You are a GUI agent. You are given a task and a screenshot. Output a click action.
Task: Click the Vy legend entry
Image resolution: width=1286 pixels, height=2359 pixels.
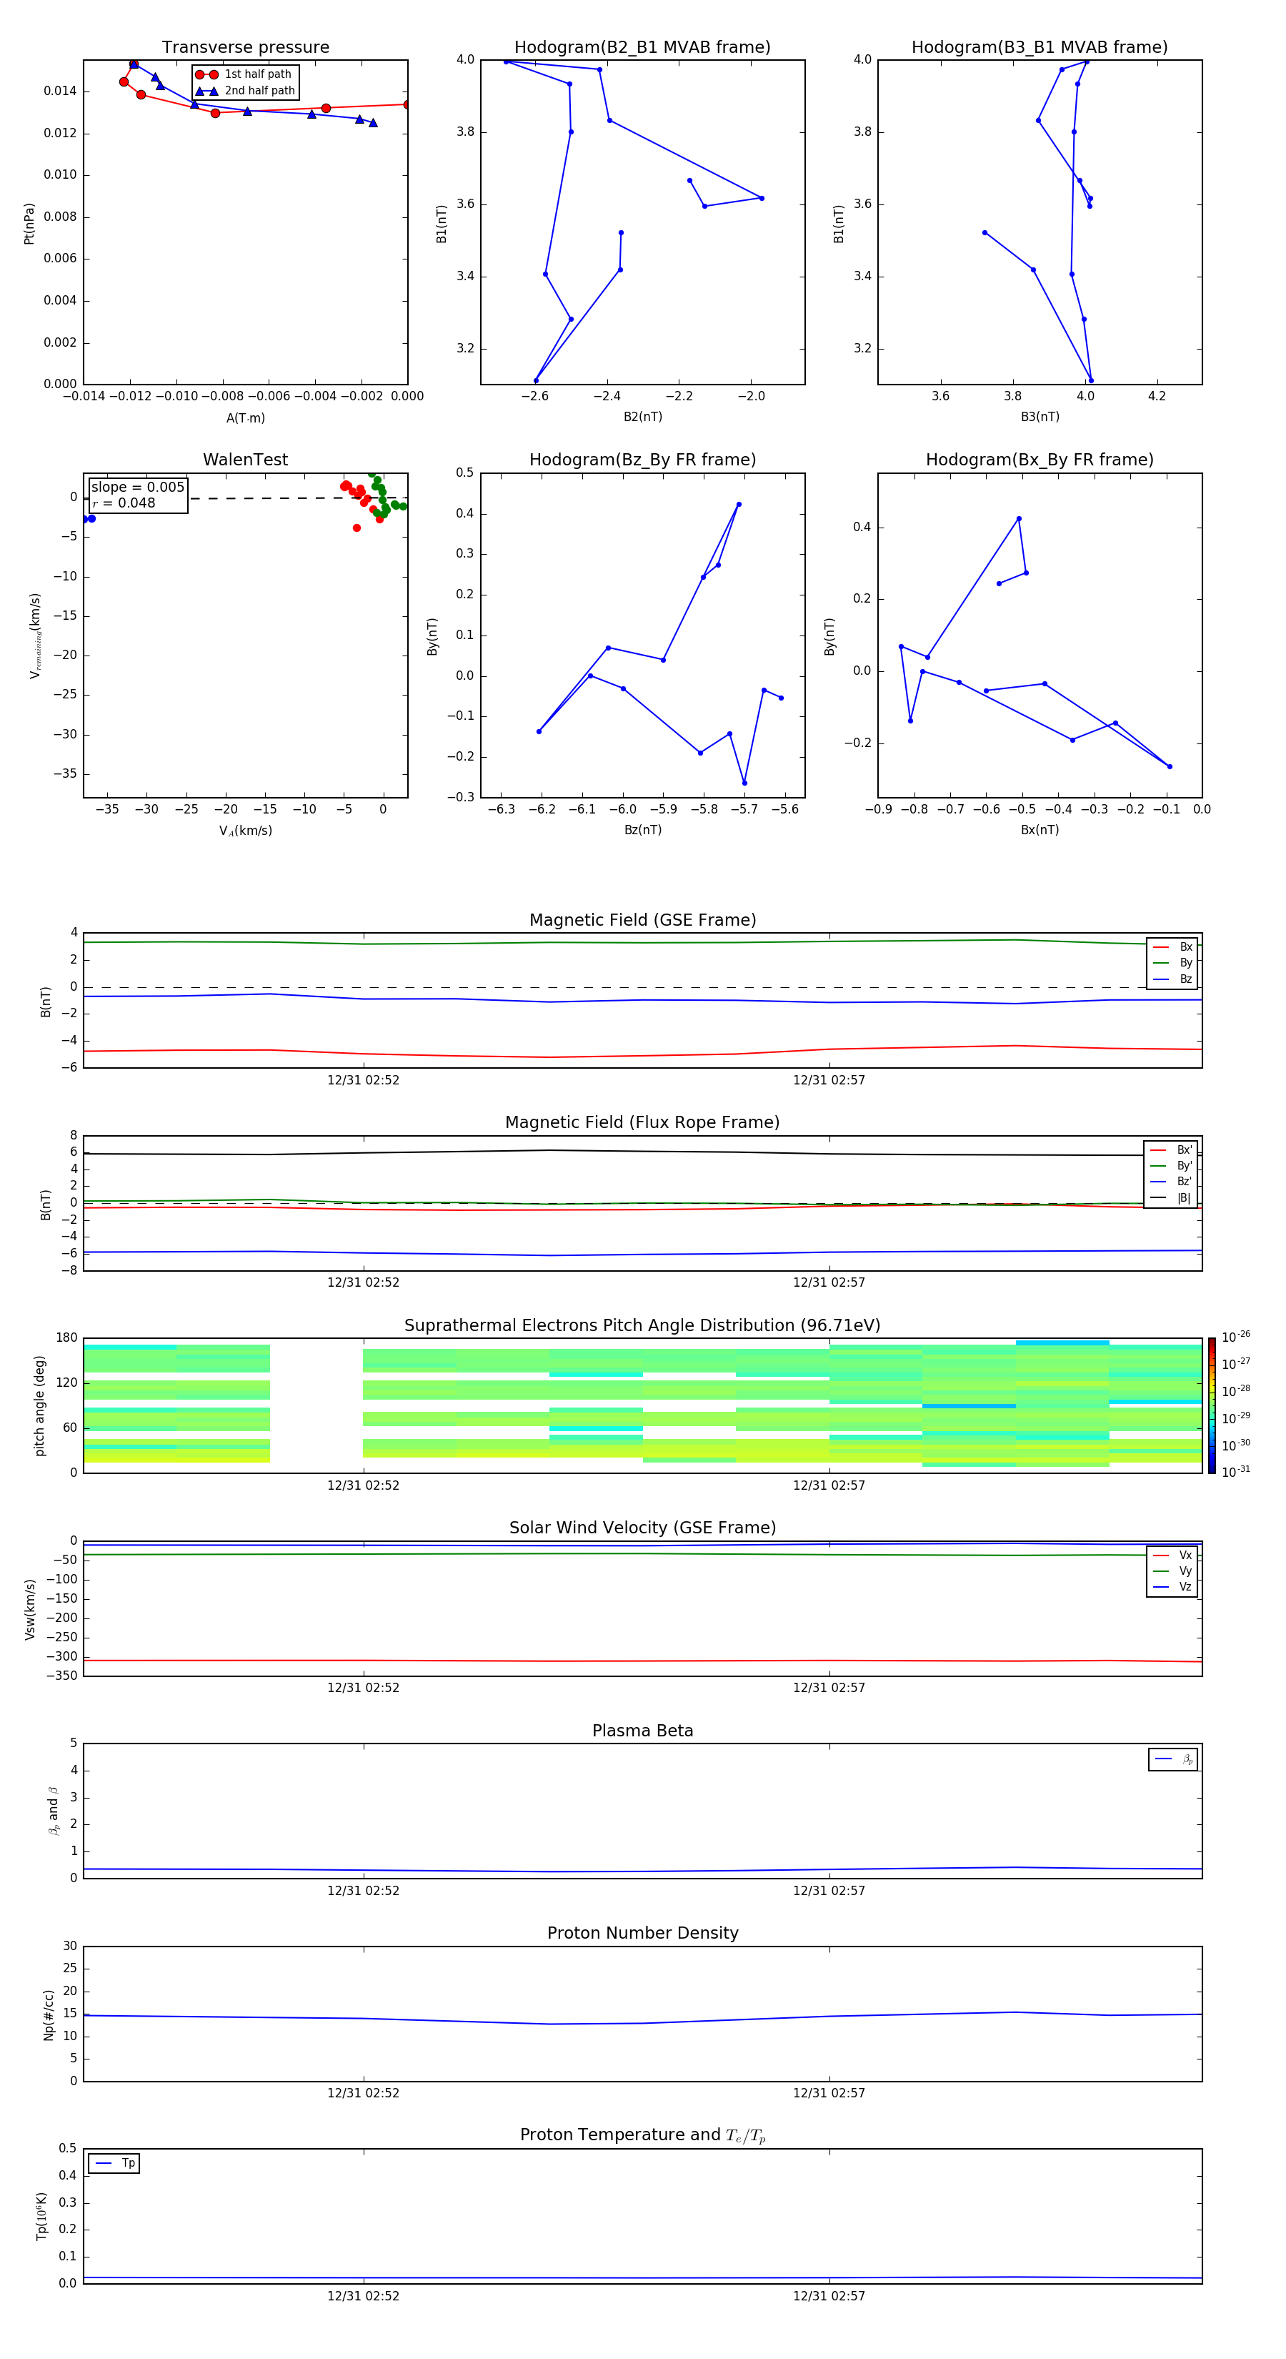tap(1172, 1571)
